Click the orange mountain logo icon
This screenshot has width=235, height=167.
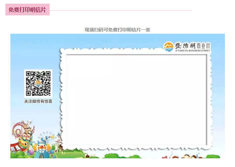tap(169, 47)
